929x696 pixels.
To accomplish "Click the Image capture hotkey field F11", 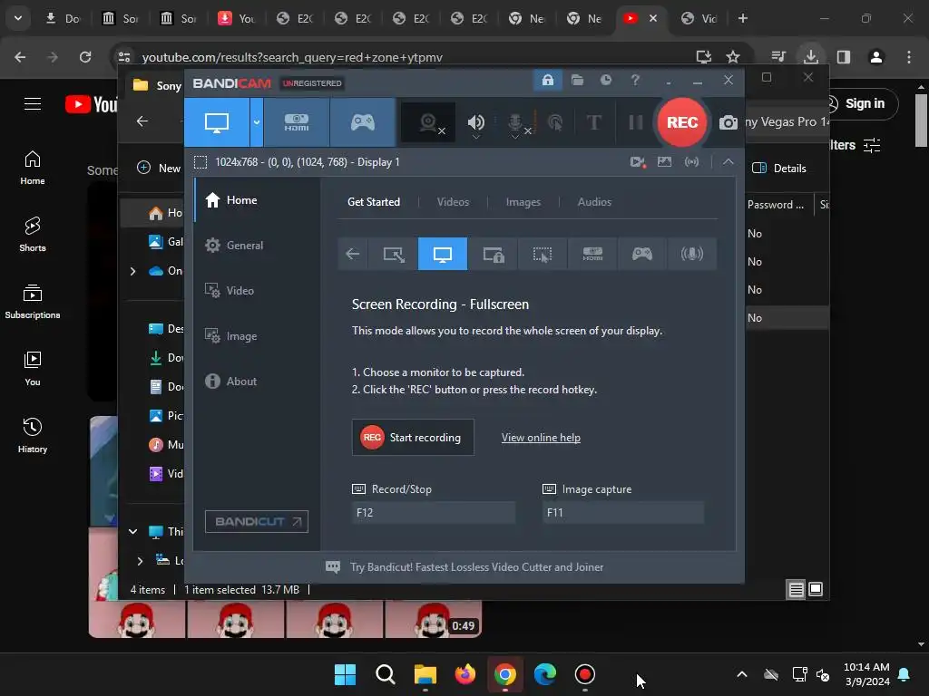I will [x=623, y=513].
